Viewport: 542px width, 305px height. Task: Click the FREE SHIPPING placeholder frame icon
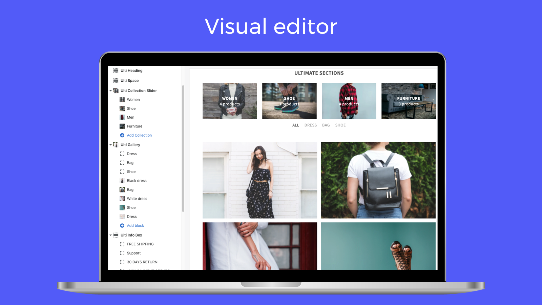(122, 244)
